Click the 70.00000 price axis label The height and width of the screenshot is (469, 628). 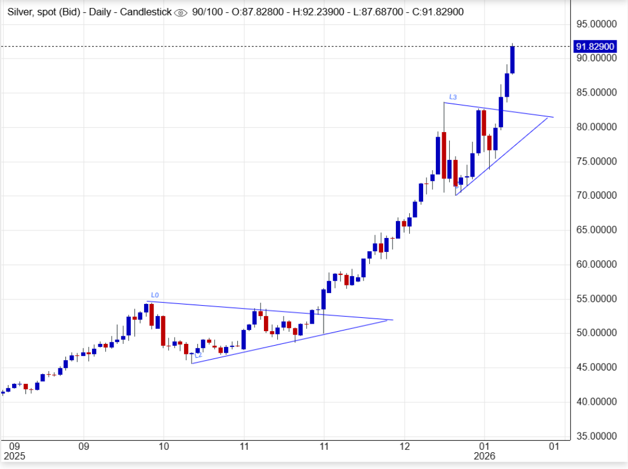point(596,196)
